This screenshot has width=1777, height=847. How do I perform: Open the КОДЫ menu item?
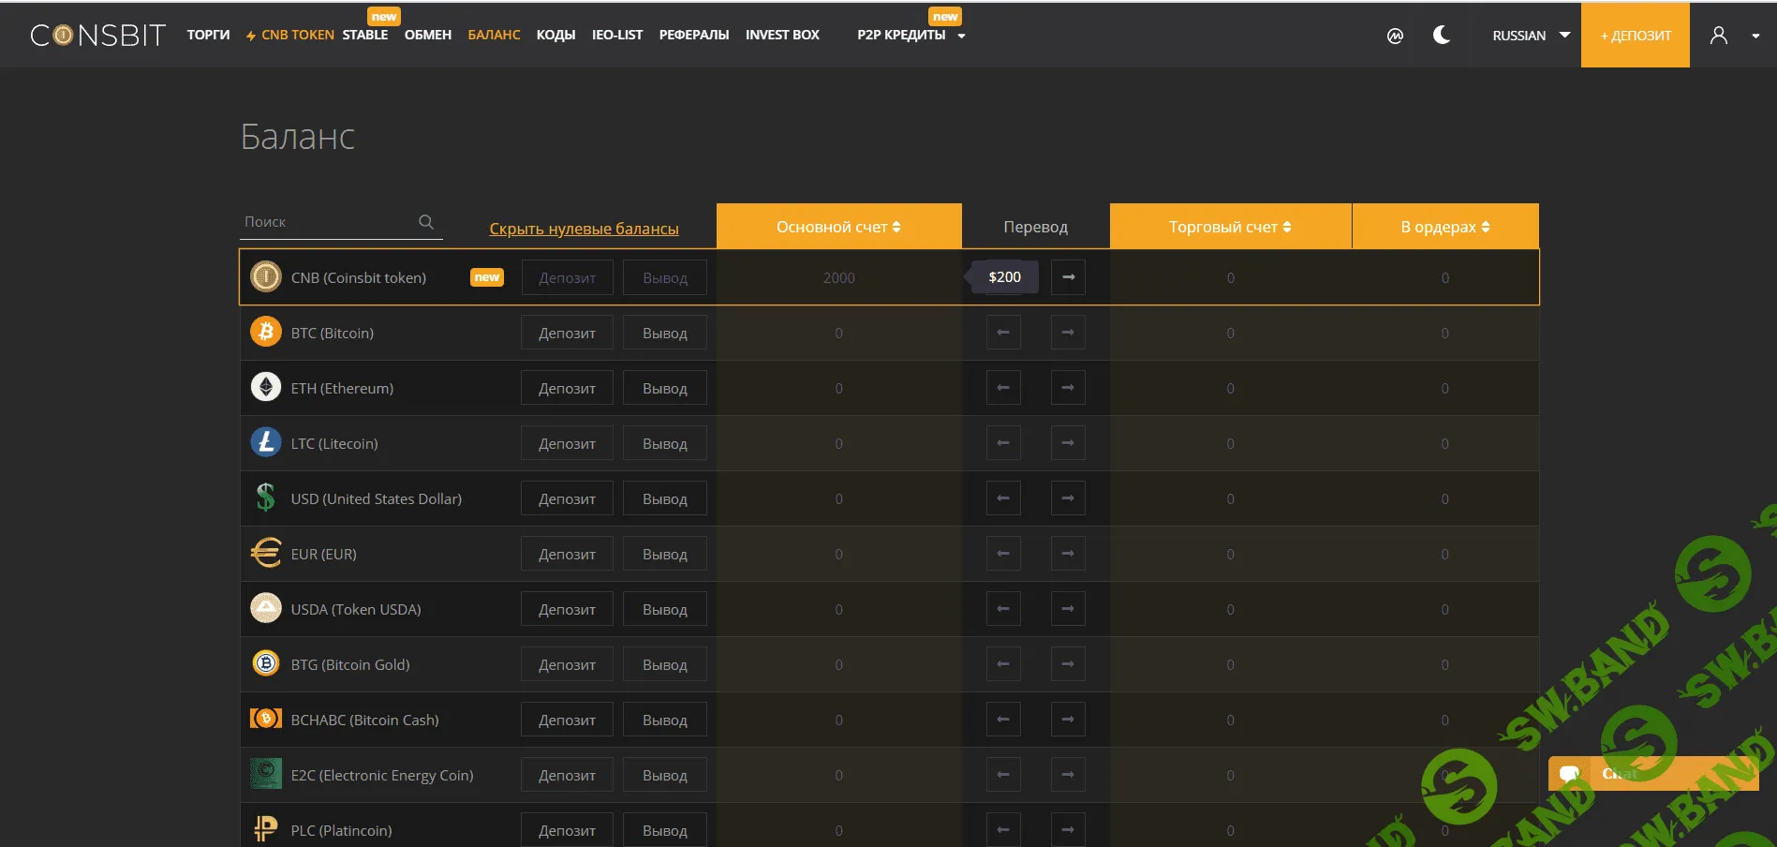tap(555, 35)
